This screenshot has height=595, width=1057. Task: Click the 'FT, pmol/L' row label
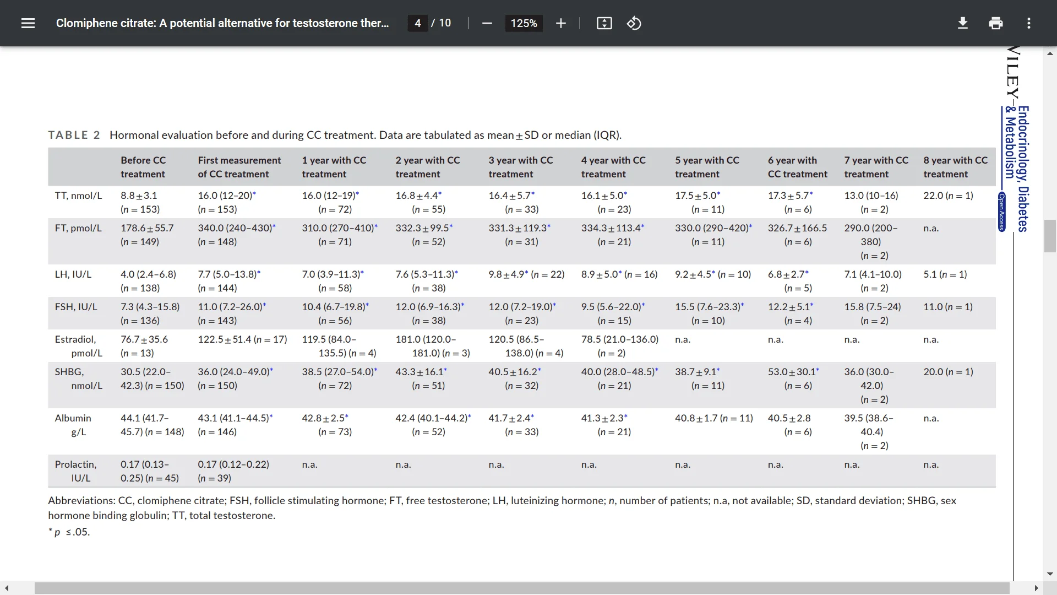pos(78,228)
